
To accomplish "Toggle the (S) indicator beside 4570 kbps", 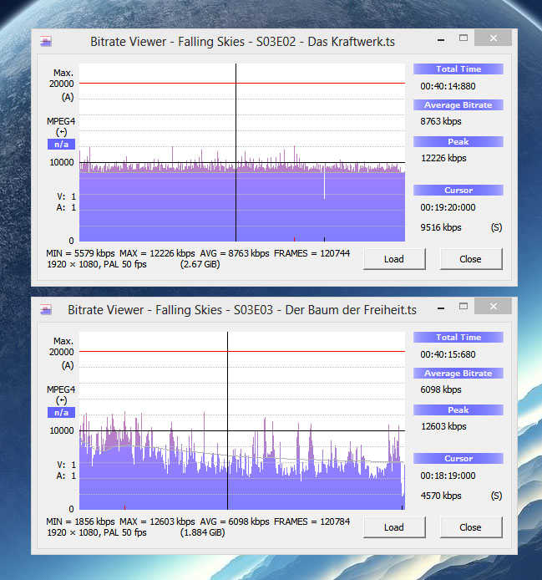I will pos(497,496).
